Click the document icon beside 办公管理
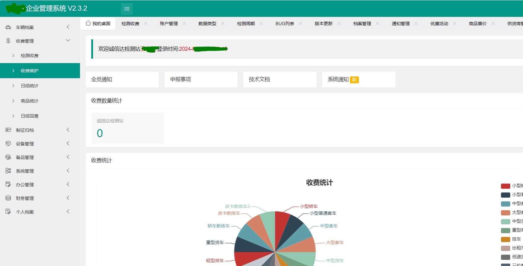The height and width of the screenshot is (266, 523). tap(8, 184)
